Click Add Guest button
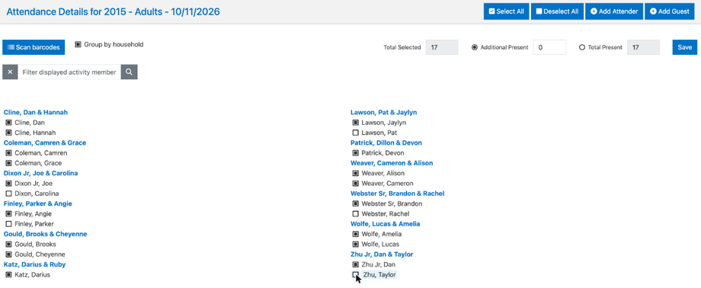 (669, 11)
